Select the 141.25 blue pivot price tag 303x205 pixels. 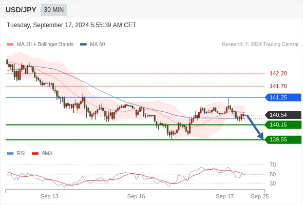pyautogui.click(x=283, y=97)
